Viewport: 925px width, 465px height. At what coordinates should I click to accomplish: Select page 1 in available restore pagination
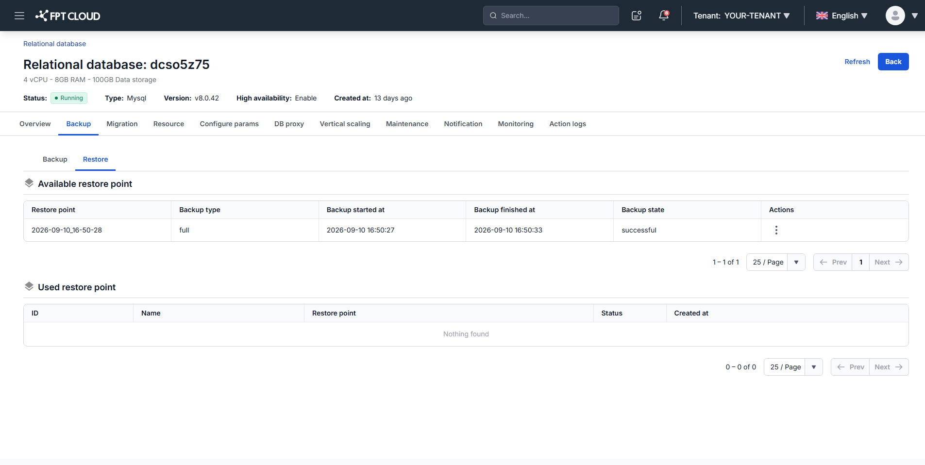[861, 262]
